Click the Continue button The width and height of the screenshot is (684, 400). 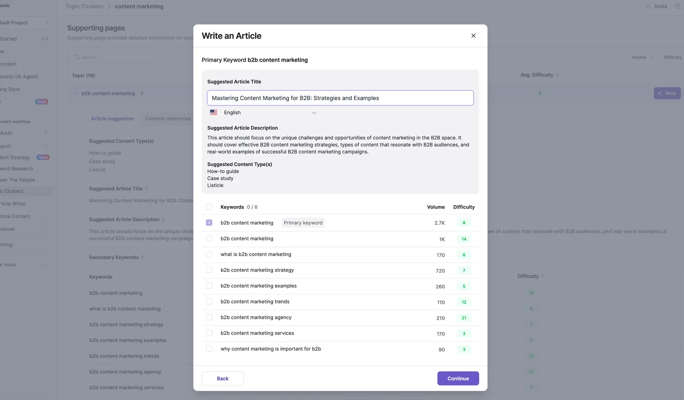click(458, 379)
